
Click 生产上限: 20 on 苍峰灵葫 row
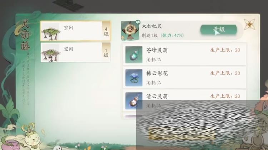click(x=225, y=50)
